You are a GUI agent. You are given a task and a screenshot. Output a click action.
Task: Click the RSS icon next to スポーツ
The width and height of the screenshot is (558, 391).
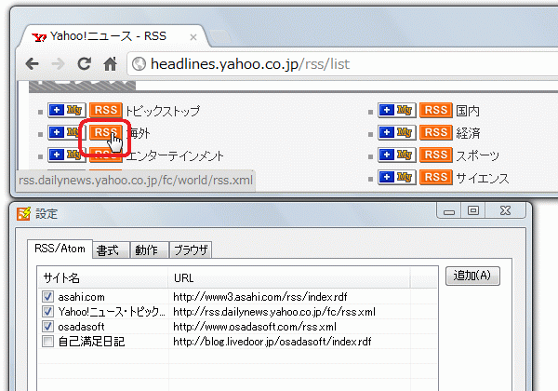[x=435, y=155]
